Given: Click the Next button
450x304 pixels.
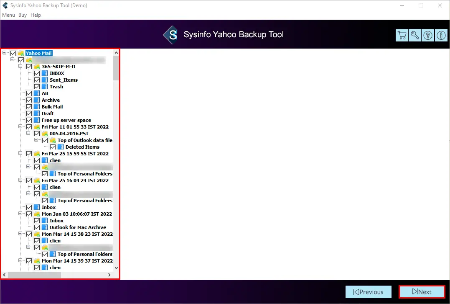Looking at the screenshot, I should pyautogui.click(x=422, y=291).
